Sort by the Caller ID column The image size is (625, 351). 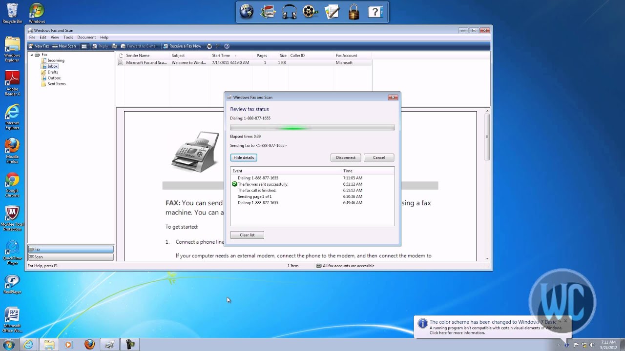pos(311,56)
